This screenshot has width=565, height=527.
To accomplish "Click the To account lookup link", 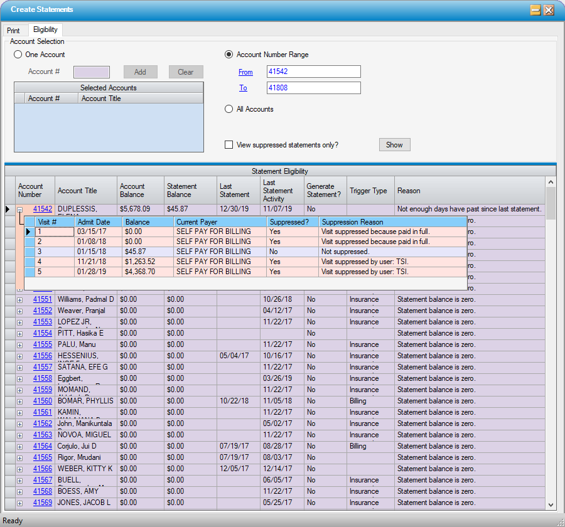I will pyautogui.click(x=243, y=88).
